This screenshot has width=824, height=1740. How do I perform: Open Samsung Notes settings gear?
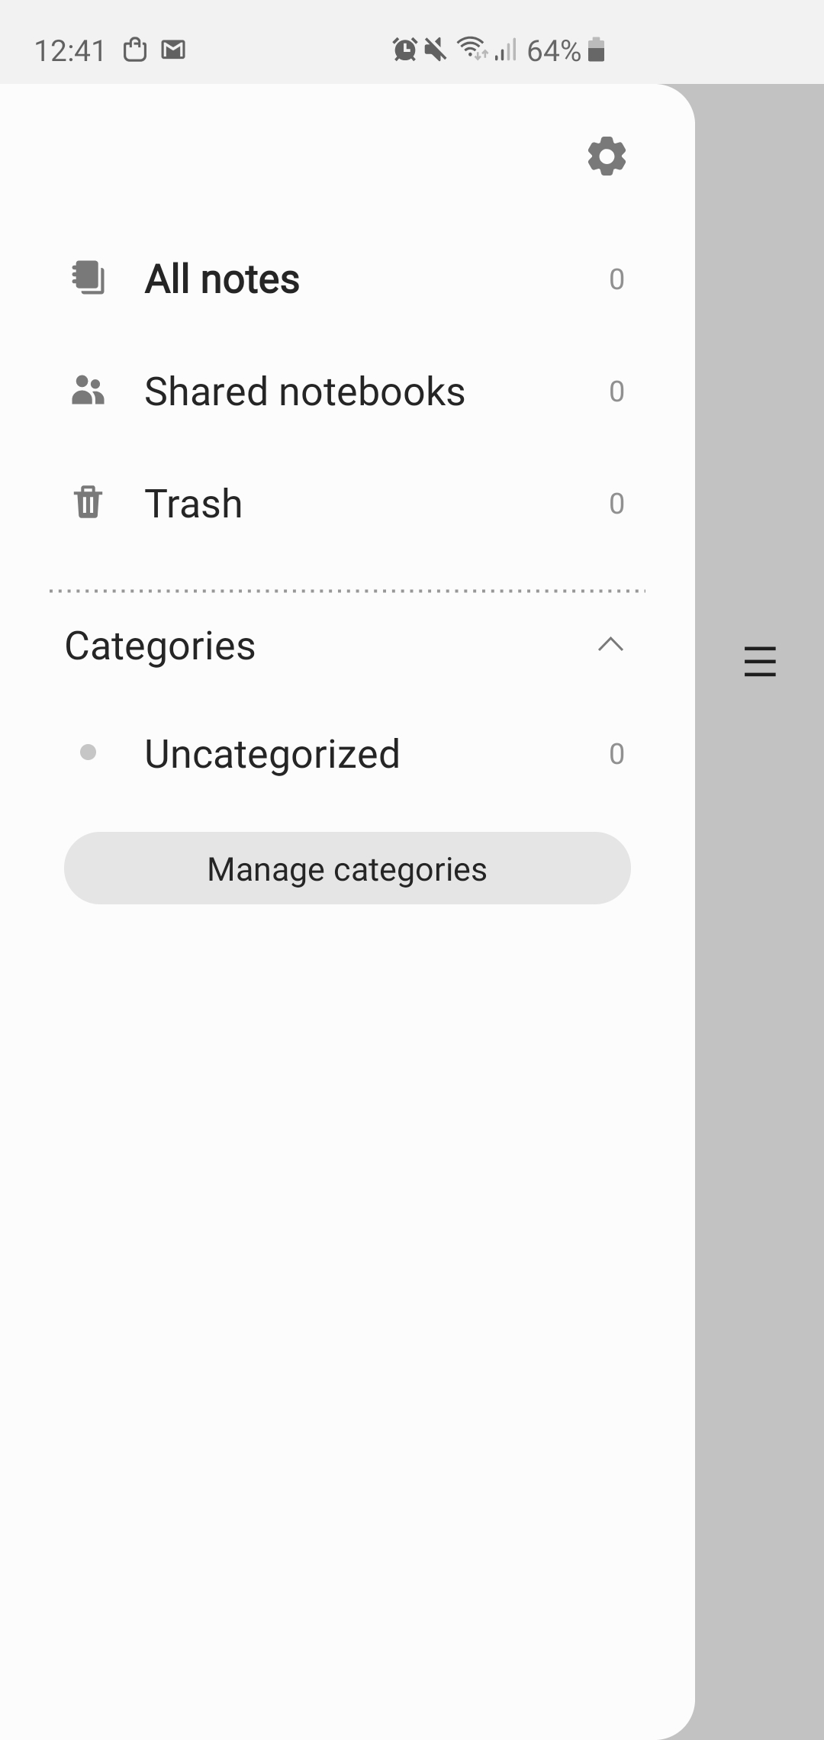(x=607, y=156)
